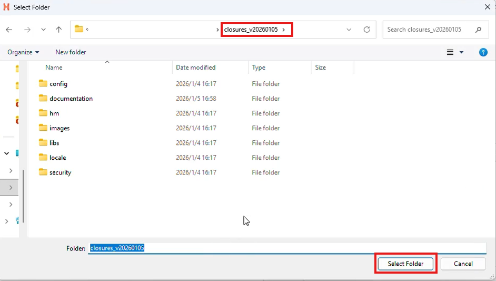Click the forward navigation arrow
This screenshot has height=281, width=496.
27,30
